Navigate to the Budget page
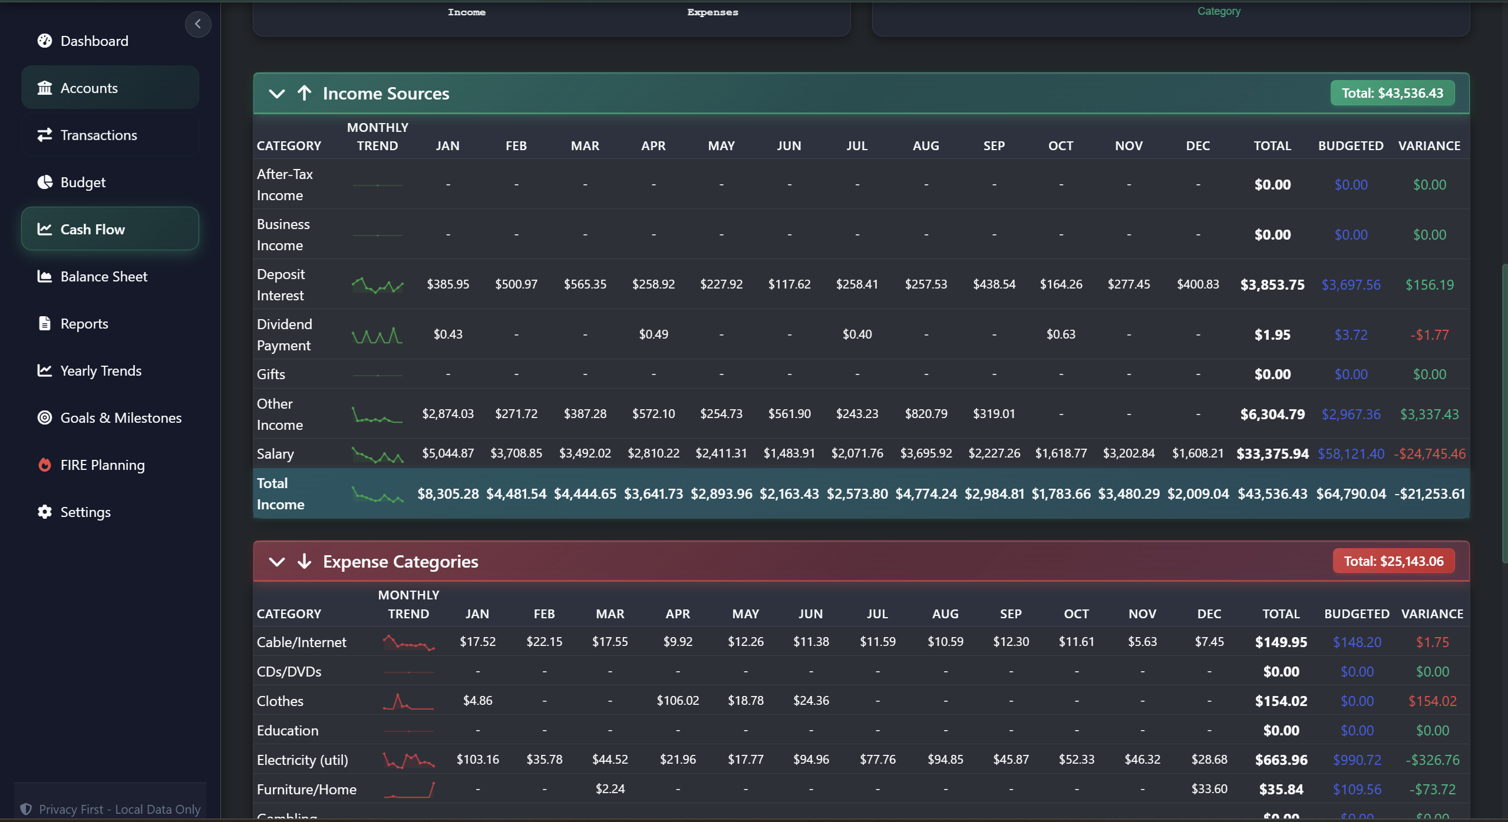Screen dimensions: 1508x822 83,181
